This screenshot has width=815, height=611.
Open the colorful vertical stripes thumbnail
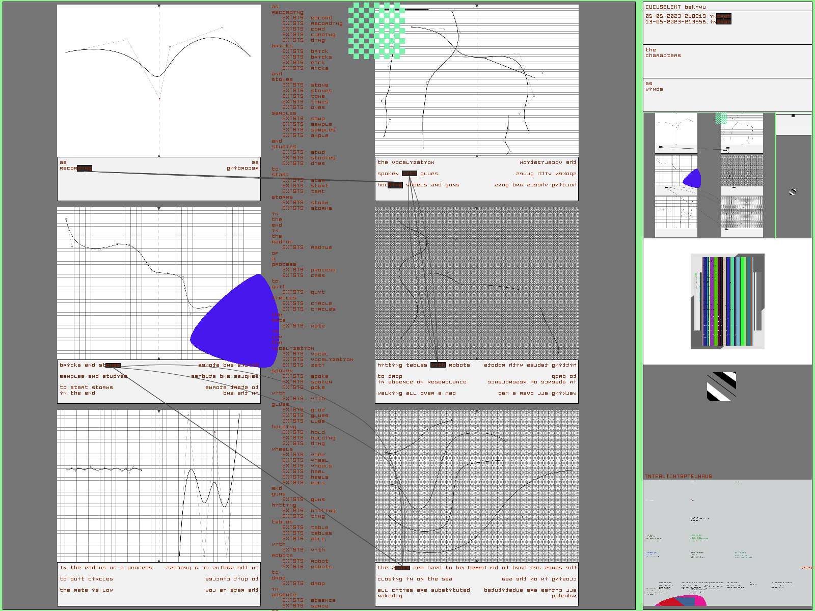click(x=727, y=301)
